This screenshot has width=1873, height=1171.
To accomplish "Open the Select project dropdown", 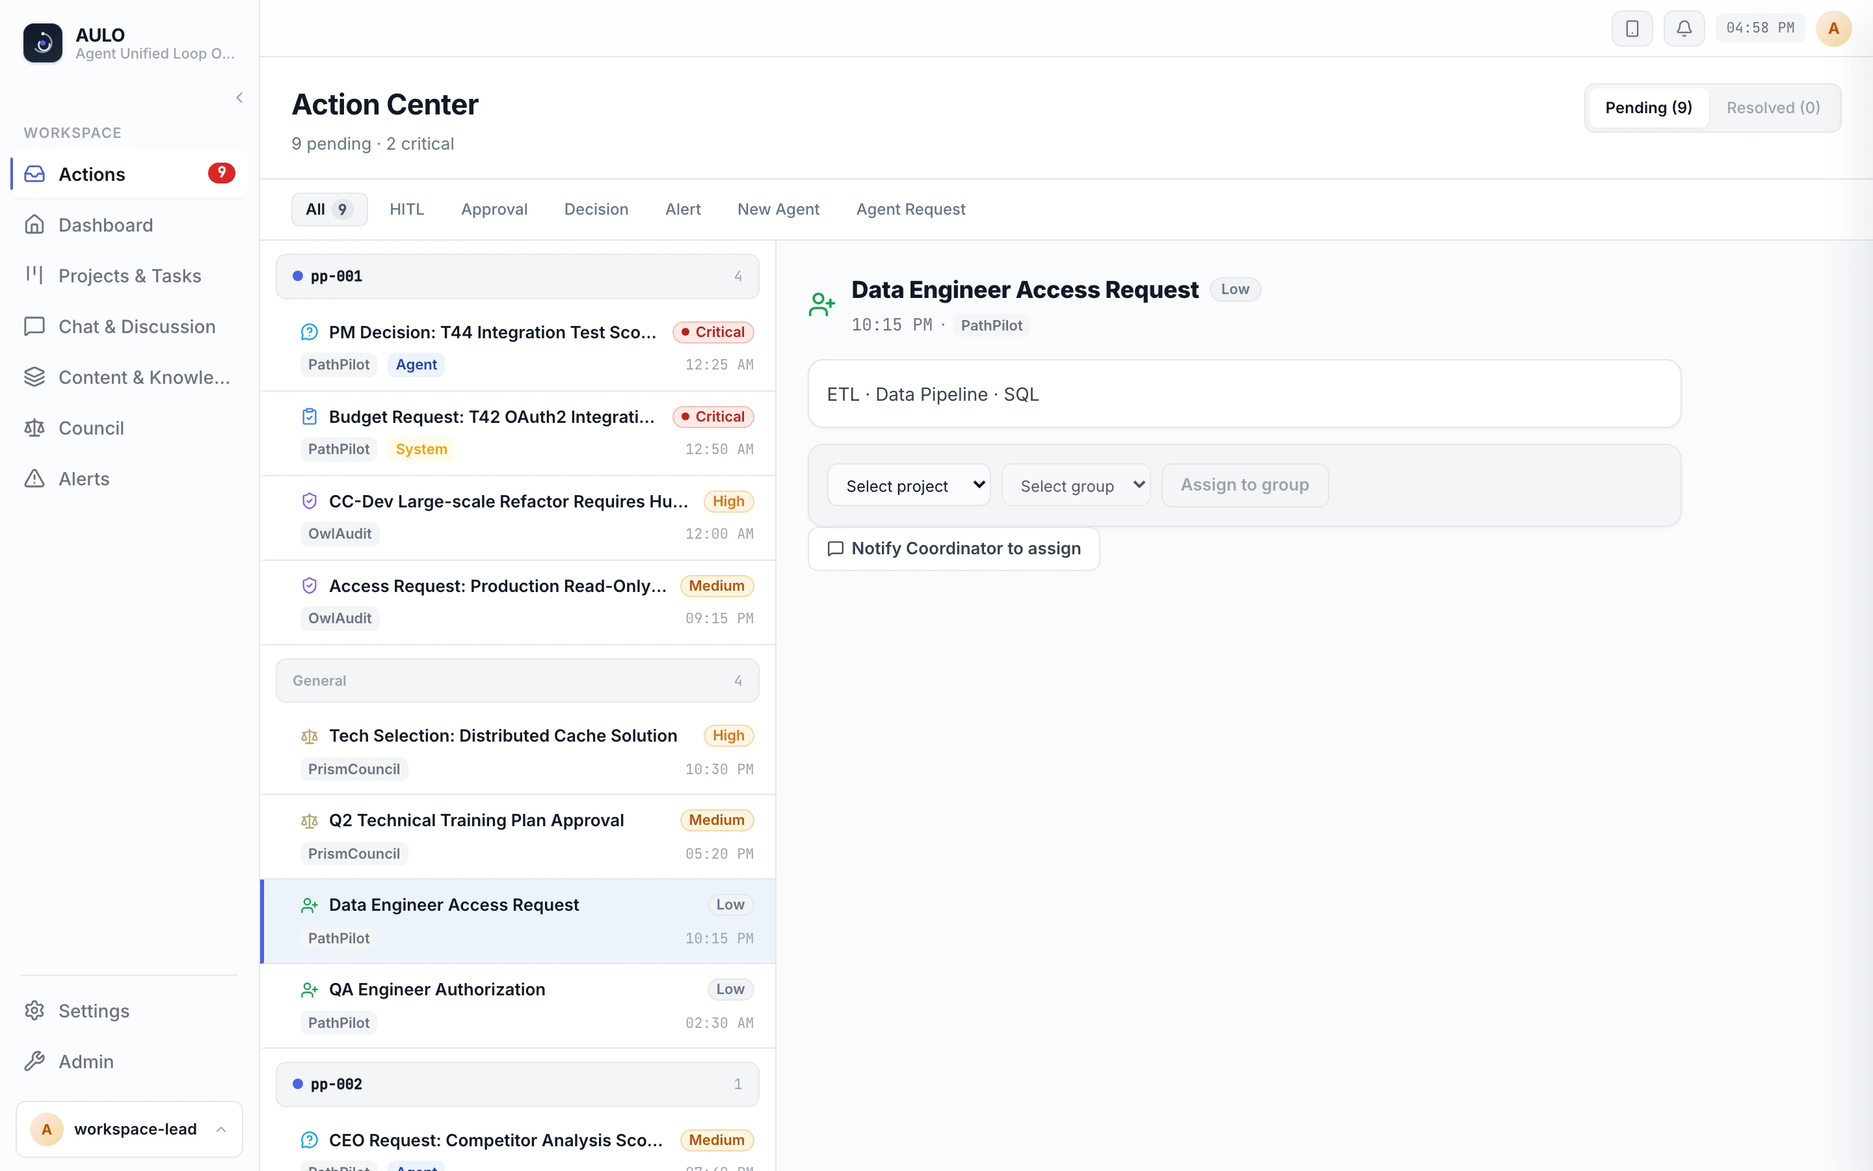I will (909, 485).
